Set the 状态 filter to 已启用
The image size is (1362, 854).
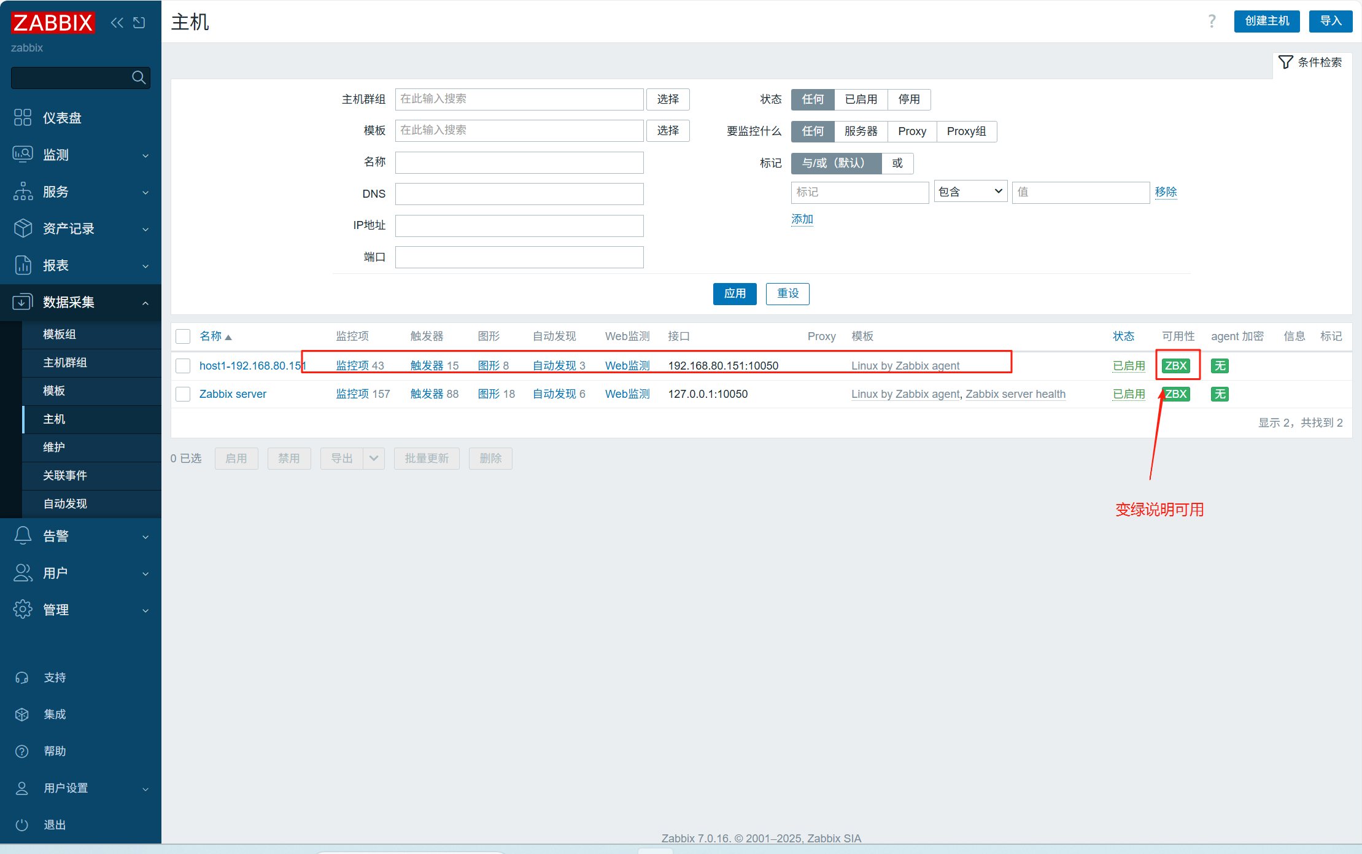(x=861, y=99)
